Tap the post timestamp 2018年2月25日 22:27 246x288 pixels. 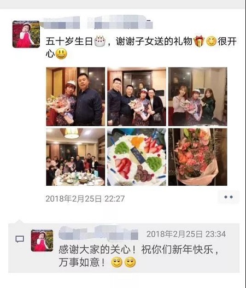click(85, 199)
